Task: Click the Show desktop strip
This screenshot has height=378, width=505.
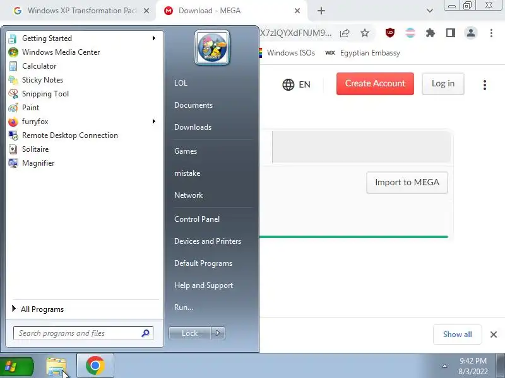Action: (x=501, y=366)
